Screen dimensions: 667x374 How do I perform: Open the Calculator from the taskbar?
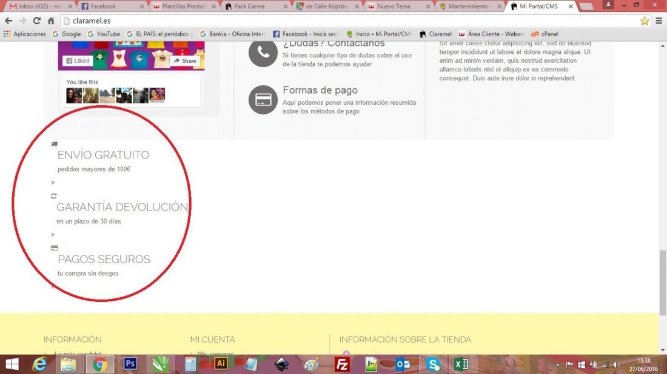click(x=190, y=364)
